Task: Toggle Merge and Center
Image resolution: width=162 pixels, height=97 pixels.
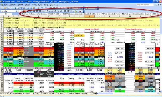Action: coord(43,11)
